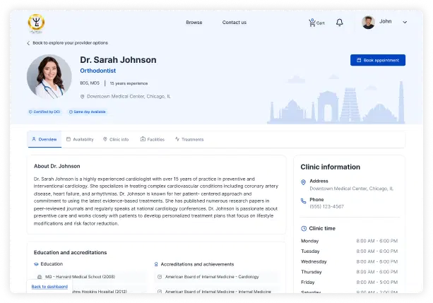The width and height of the screenshot is (433, 303).
Task: Open the Facilities tab
Action: [x=152, y=139]
